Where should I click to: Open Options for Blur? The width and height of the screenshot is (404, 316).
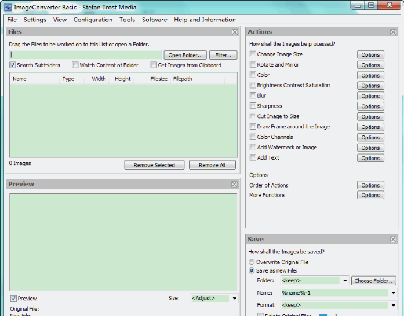pos(370,96)
